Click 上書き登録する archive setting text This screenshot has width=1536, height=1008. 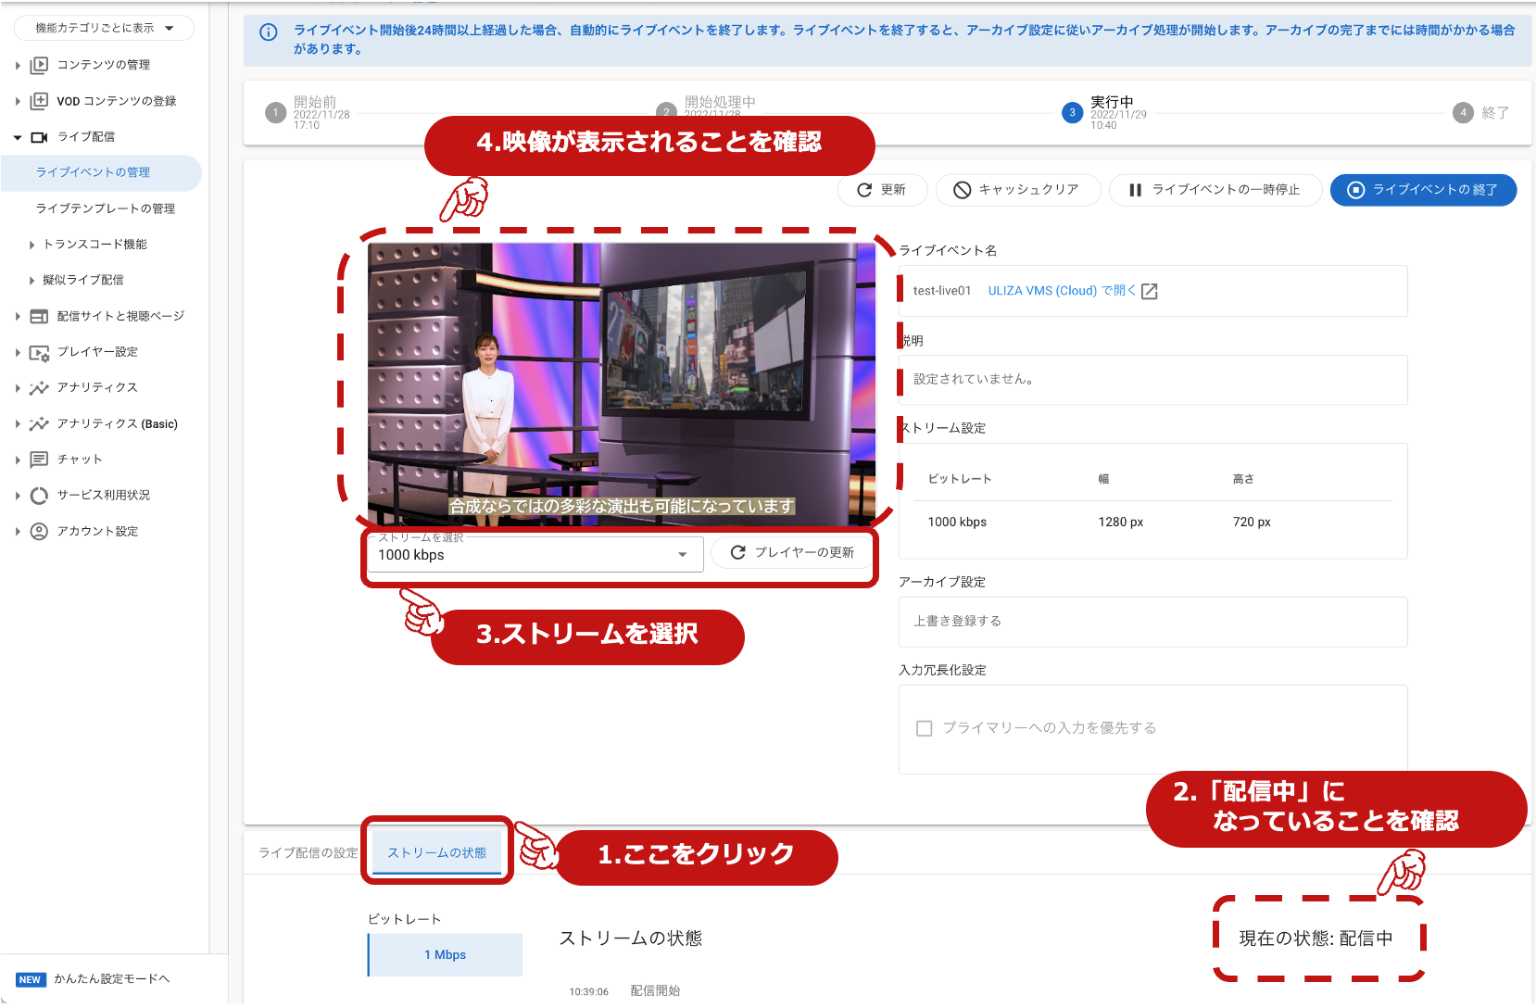click(x=957, y=621)
